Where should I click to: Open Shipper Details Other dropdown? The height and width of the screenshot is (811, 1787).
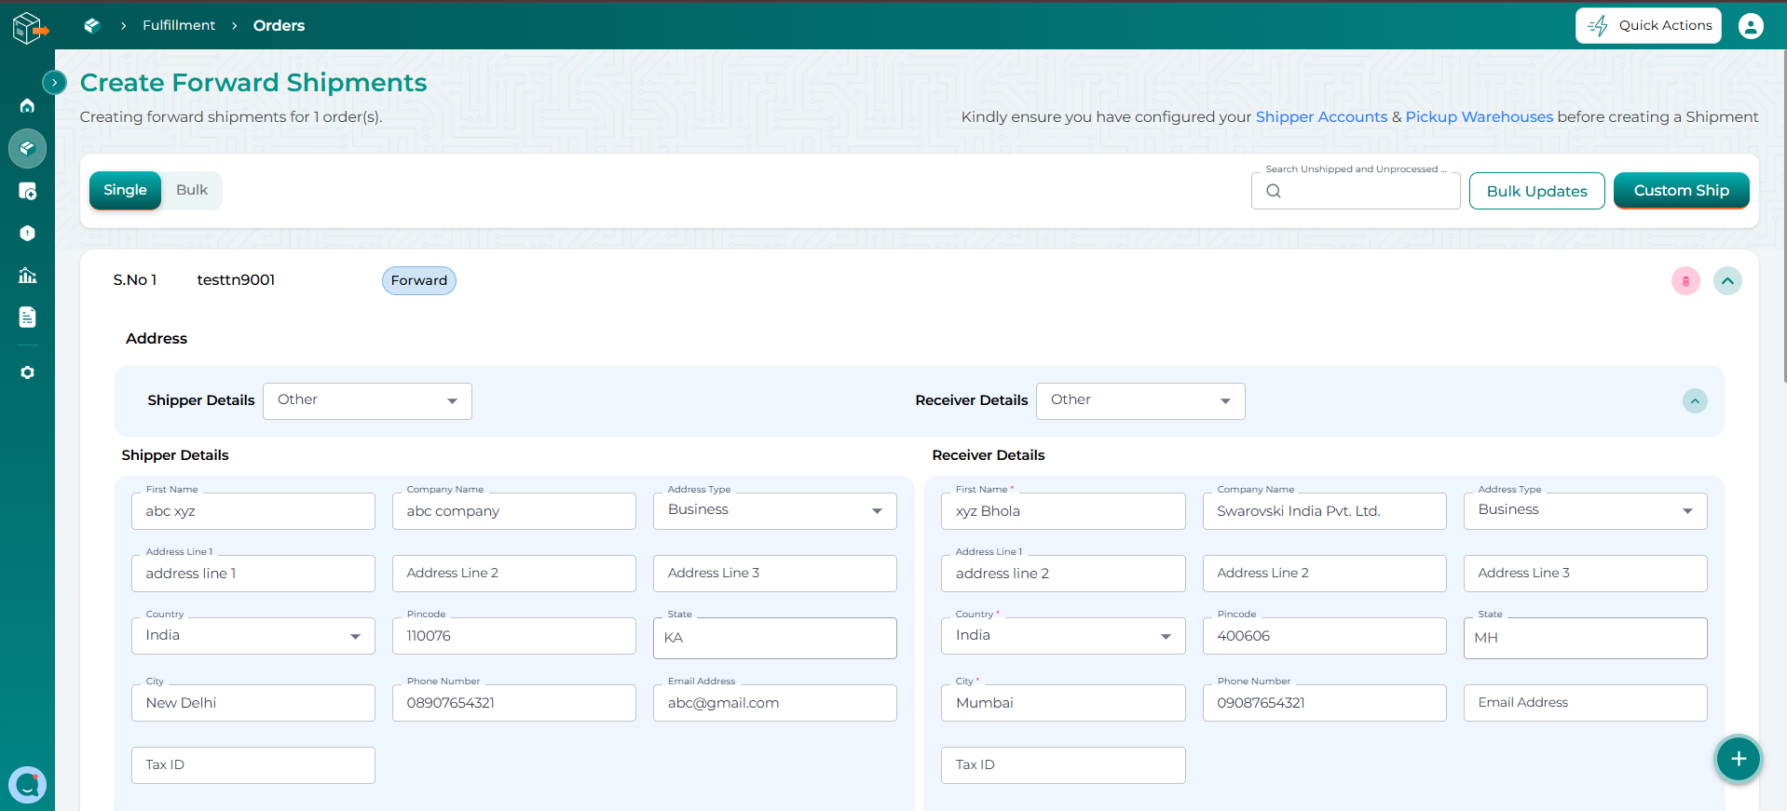(367, 400)
